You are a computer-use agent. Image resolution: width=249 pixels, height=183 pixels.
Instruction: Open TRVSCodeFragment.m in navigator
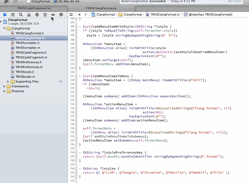(31, 57)
